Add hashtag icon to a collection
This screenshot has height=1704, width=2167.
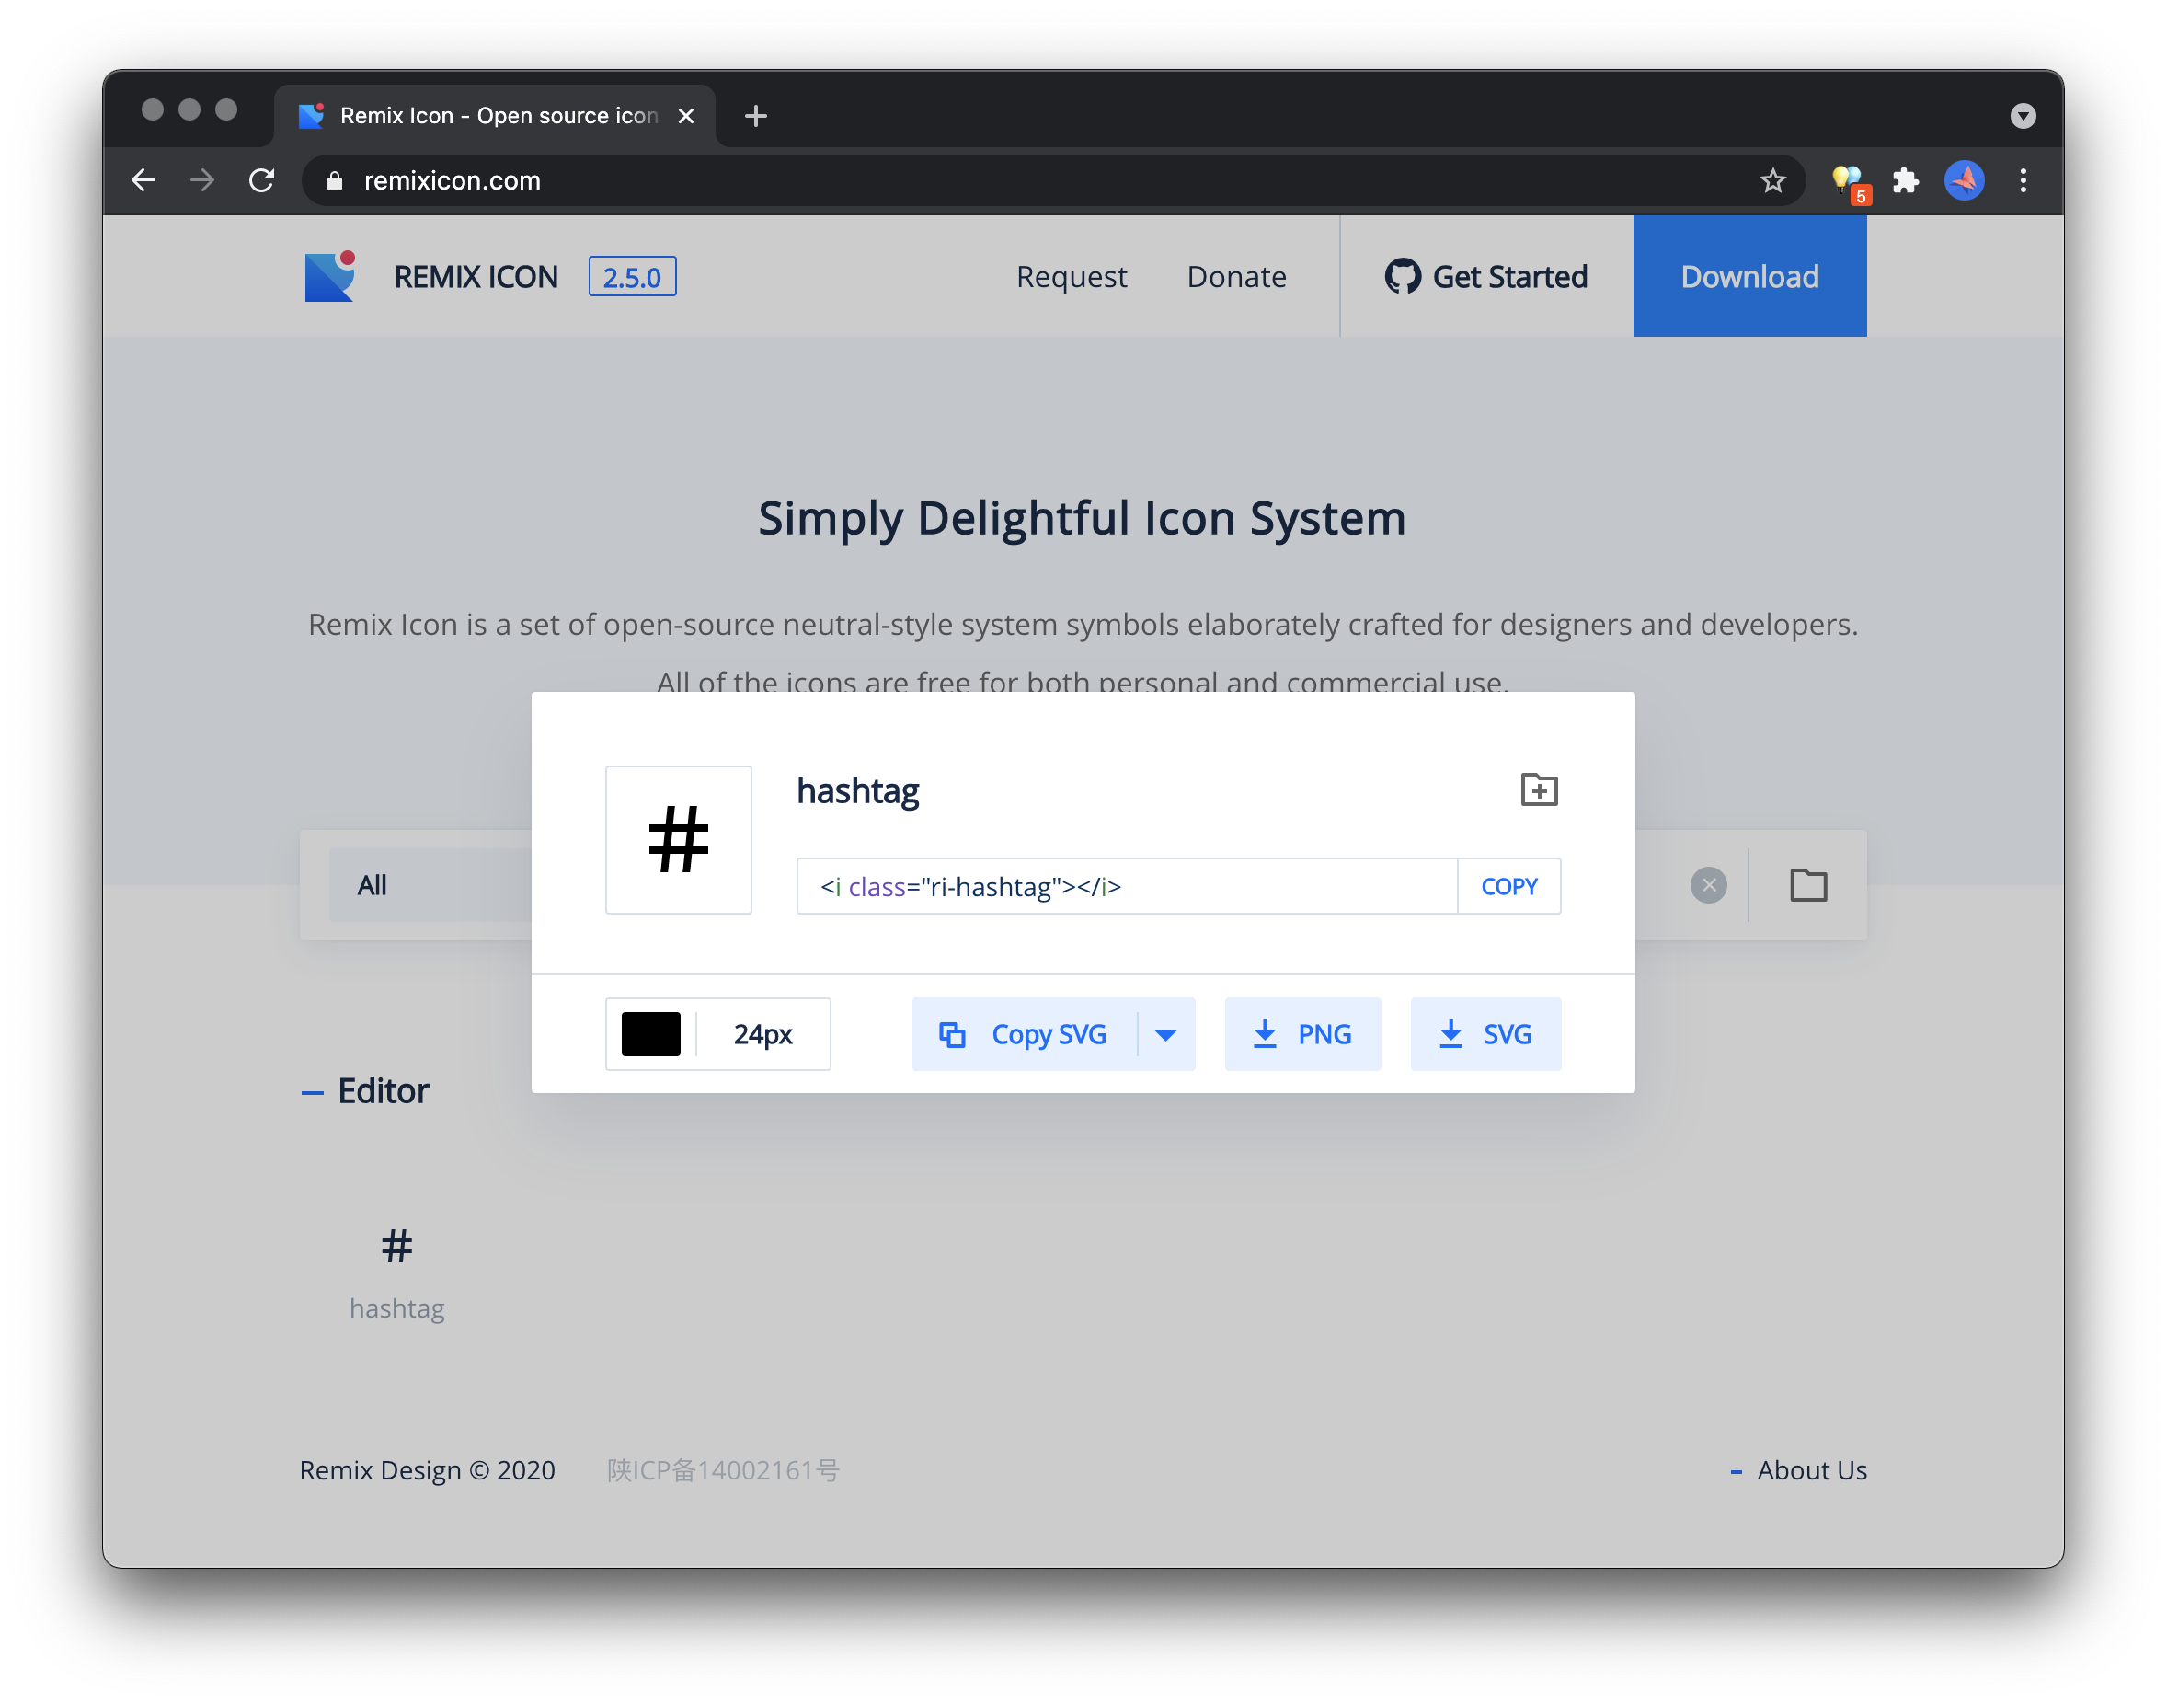(1539, 790)
